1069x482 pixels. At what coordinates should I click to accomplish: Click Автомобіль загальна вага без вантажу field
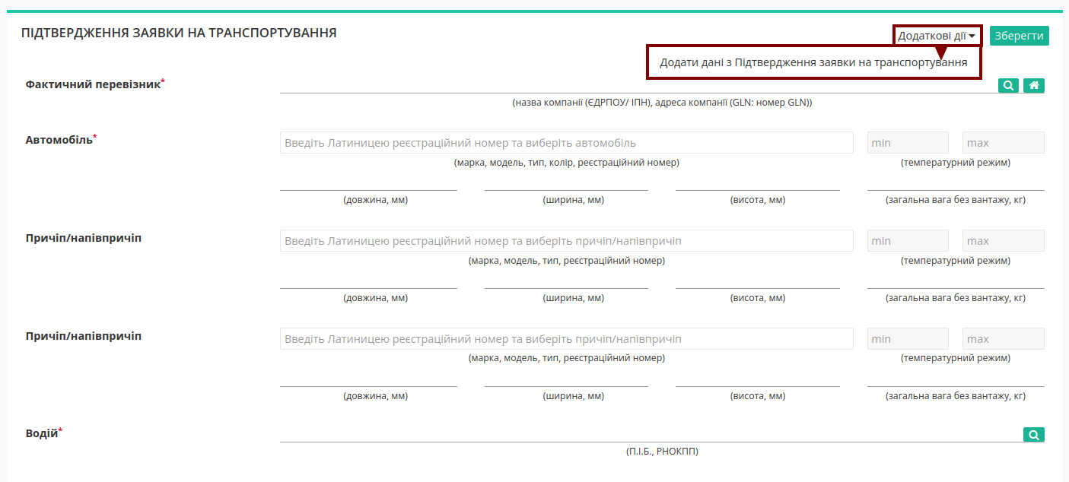pyautogui.click(x=956, y=182)
